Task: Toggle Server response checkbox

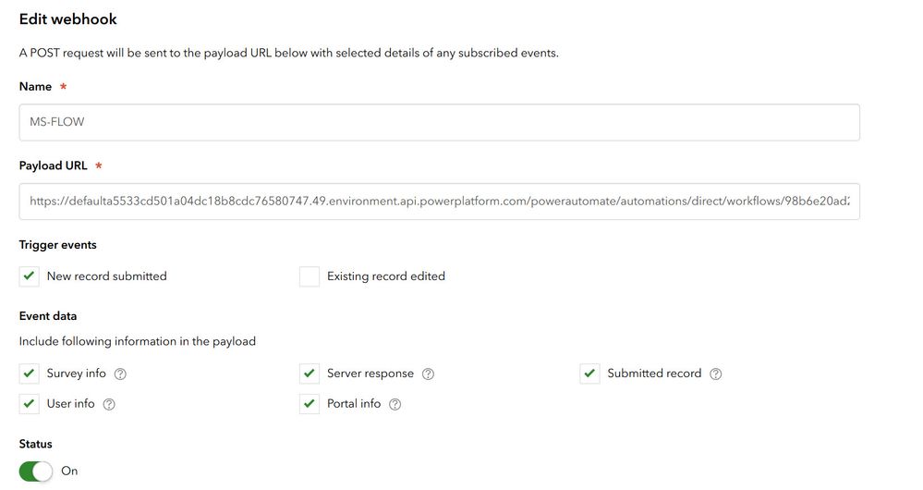Action: (310, 374)
